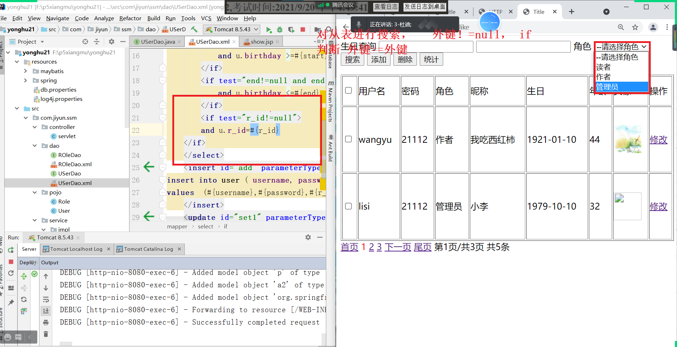677x347 pixels.
Task: Open the Refactor menu
Action: (x=130, y=18)
